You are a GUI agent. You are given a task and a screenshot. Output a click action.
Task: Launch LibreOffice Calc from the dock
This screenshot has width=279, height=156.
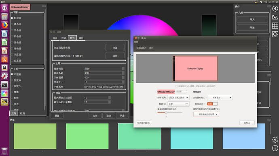coord(4,42)
